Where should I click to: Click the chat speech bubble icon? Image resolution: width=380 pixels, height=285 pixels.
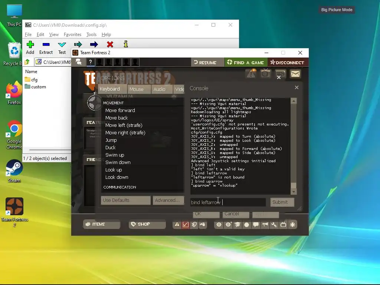tap(256, 225)
